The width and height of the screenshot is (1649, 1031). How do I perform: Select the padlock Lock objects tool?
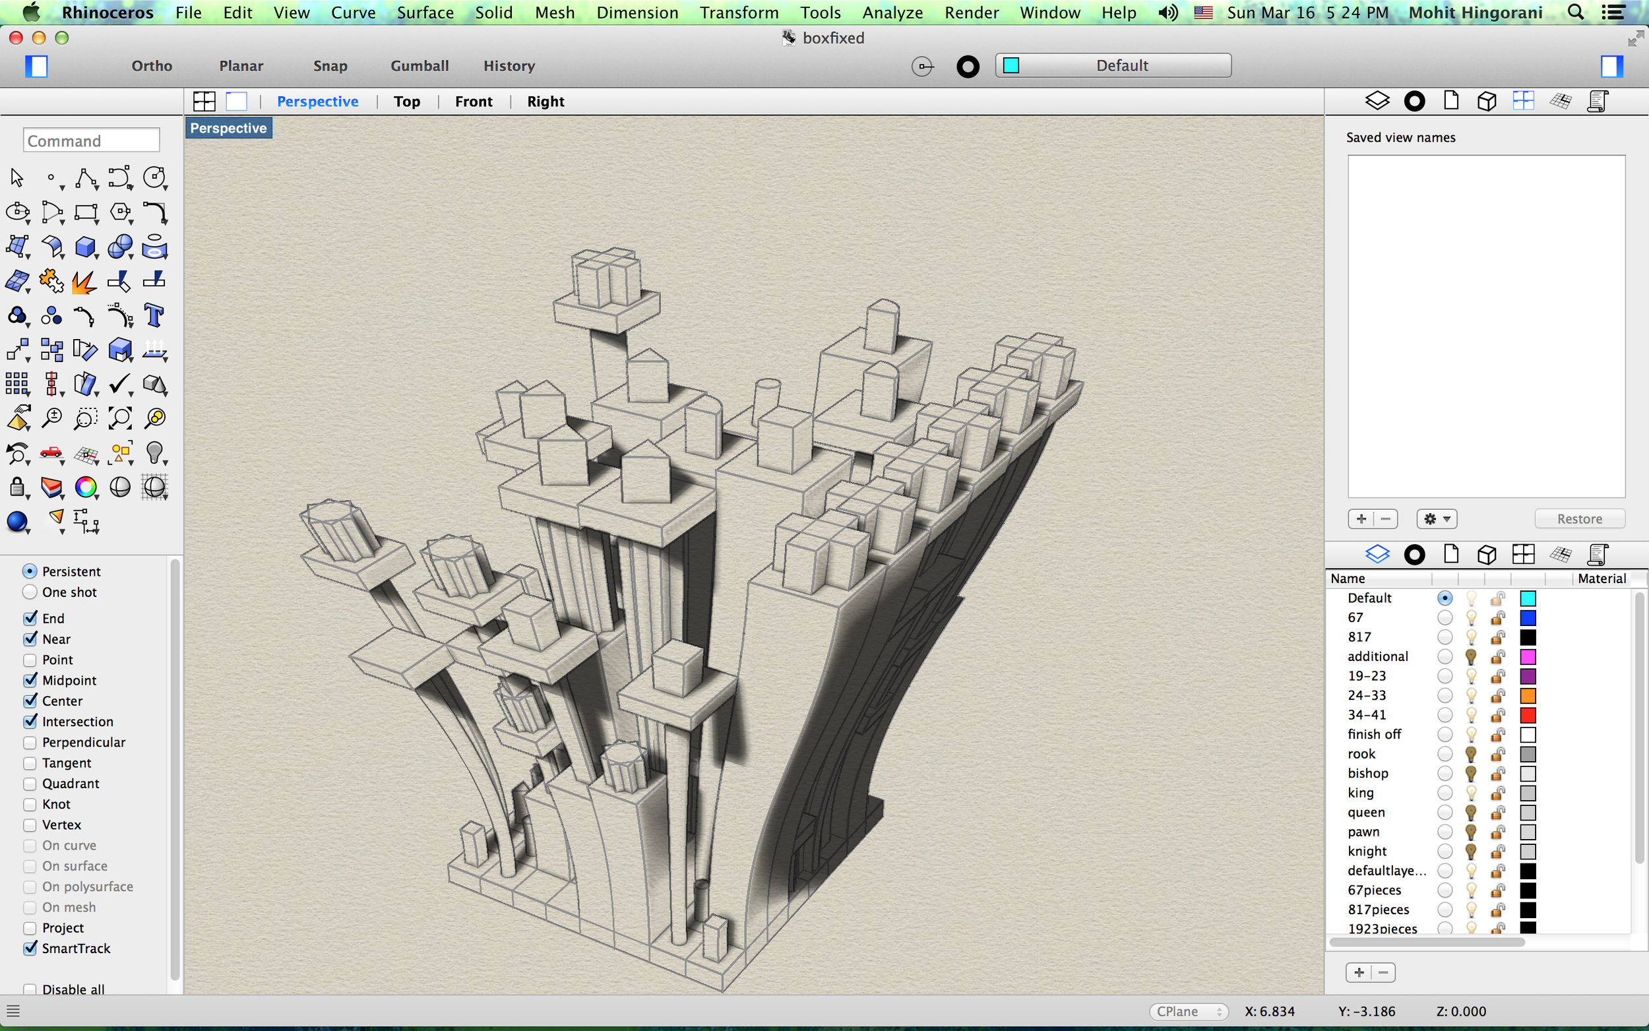tap(17, 487)
